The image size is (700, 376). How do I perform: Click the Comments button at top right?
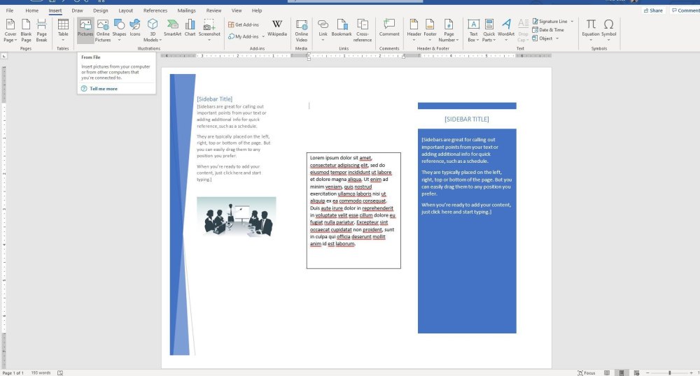click(x=686, y=10)
